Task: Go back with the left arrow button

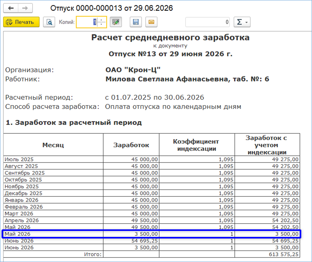Action: tap(11, 8)
